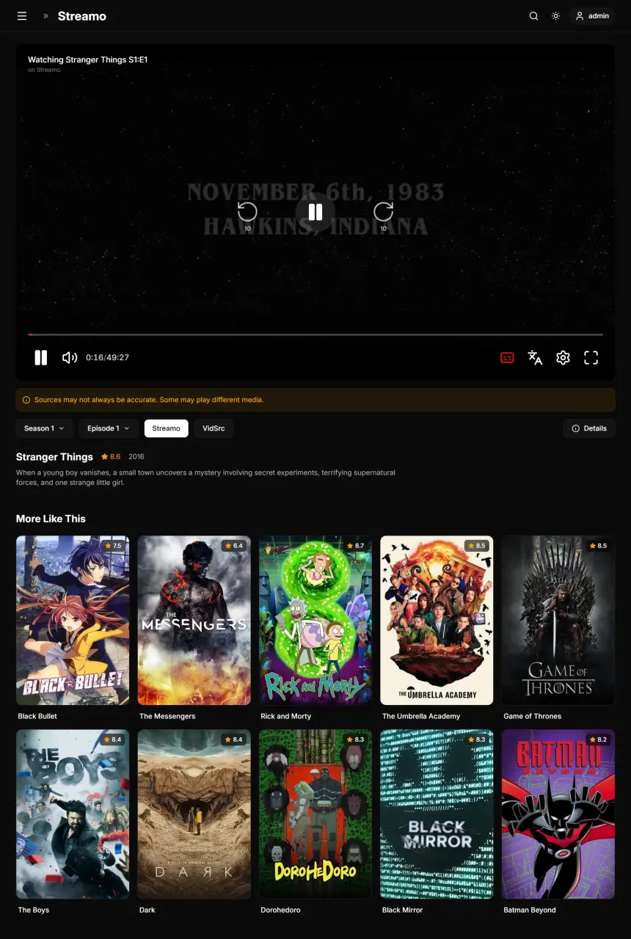Image resolution: width=631 pixels, height=939 pixels.
Task: Click The Umbrella Academy title text
Action: [421, 716]
